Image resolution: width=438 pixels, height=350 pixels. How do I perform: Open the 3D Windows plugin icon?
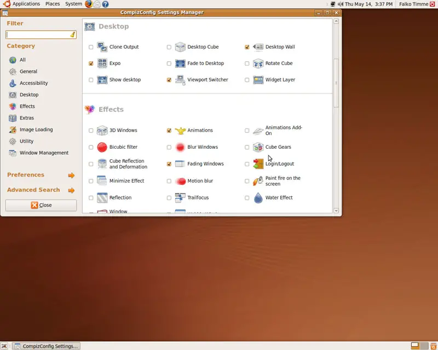click(x=102, y=130)
